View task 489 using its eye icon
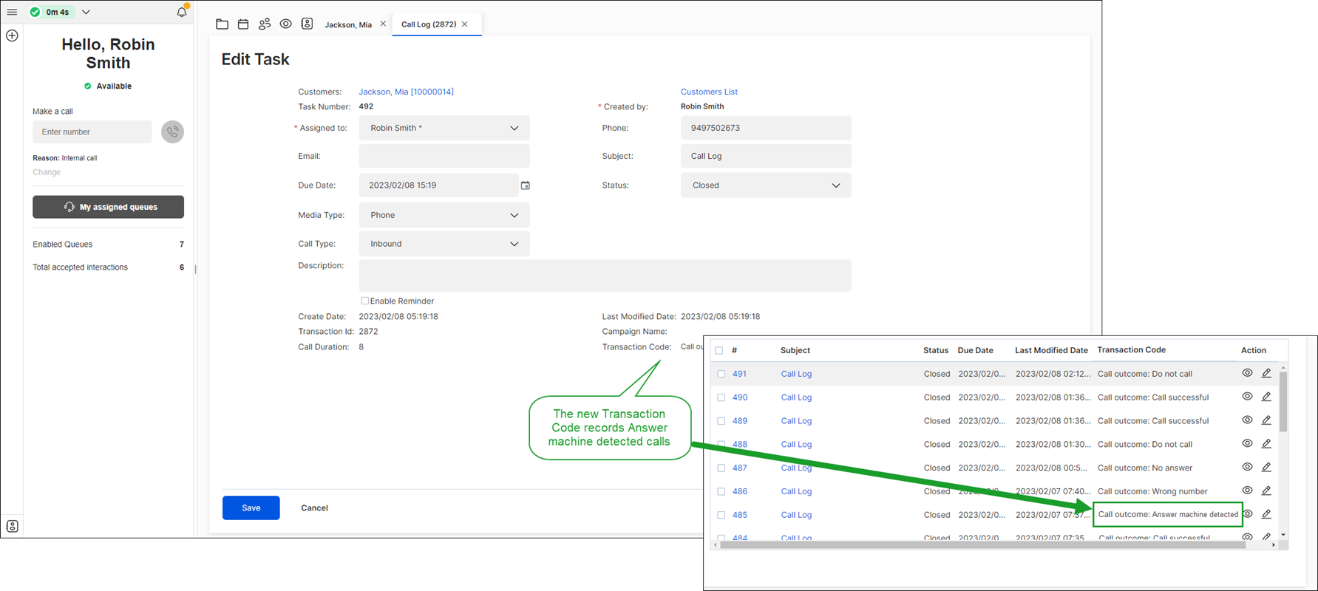 coord(1247,420)
